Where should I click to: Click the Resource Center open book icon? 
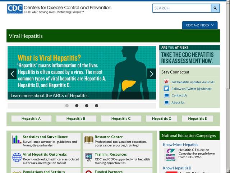(89, 140)
